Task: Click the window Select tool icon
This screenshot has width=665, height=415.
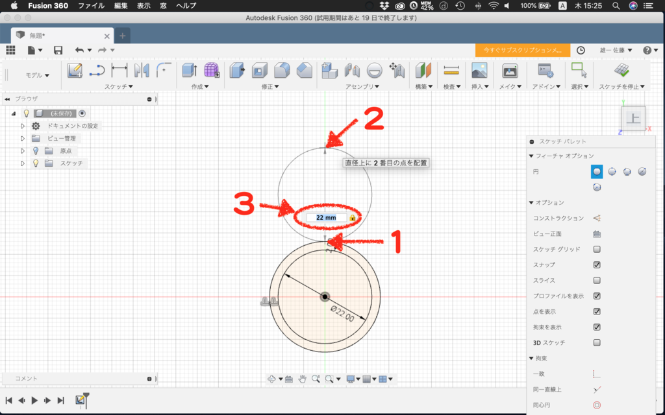Action: coord(579,70)
